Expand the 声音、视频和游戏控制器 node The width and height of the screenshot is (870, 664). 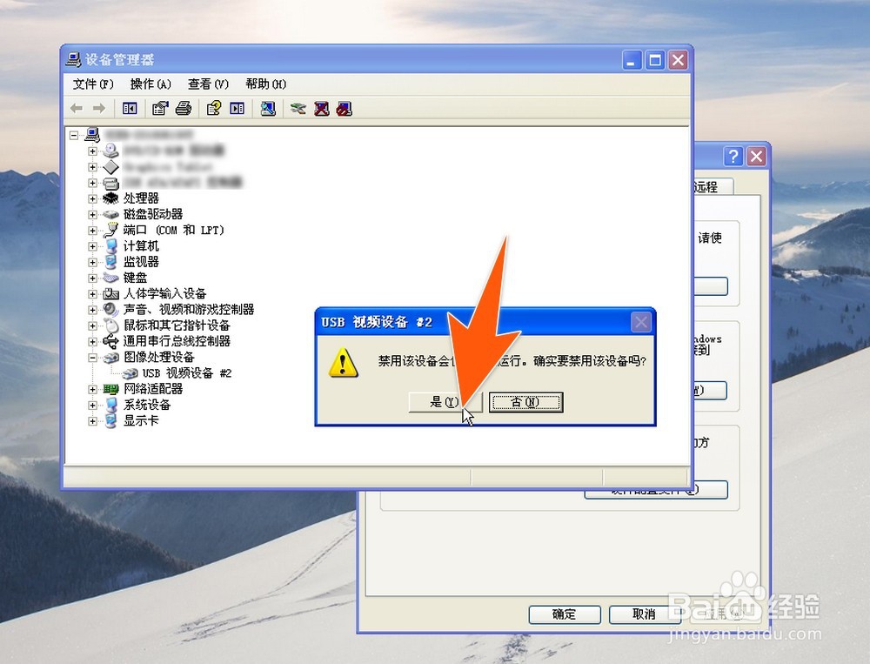93,310
